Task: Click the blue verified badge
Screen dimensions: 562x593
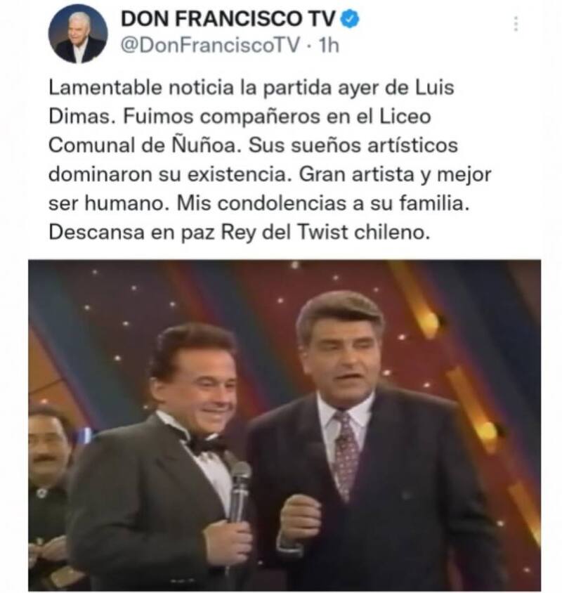Action: pos(351,19)
